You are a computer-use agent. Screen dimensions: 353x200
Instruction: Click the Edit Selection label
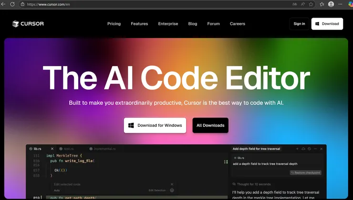157,190
